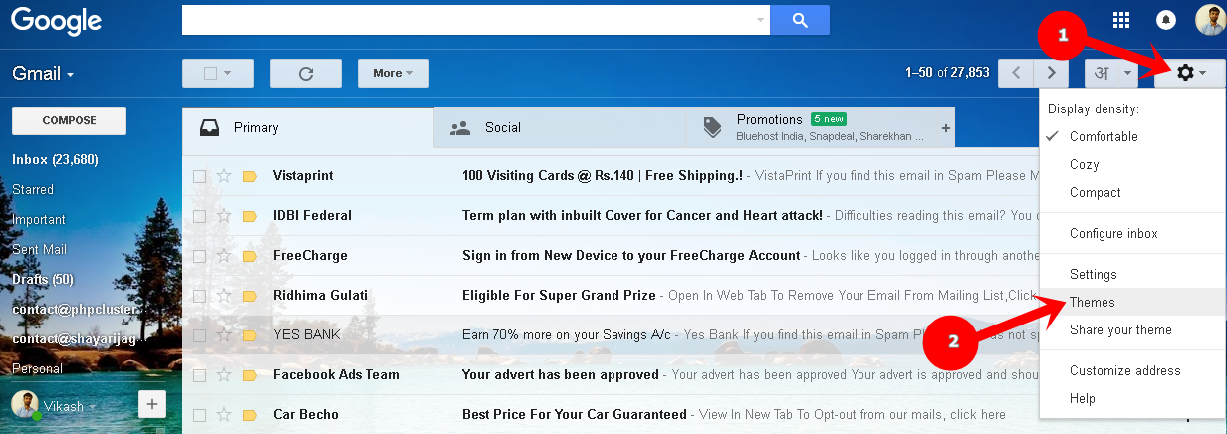Open the Starred folder
The width and height of the screenshot is (1227, 434).
coord(33,189)
